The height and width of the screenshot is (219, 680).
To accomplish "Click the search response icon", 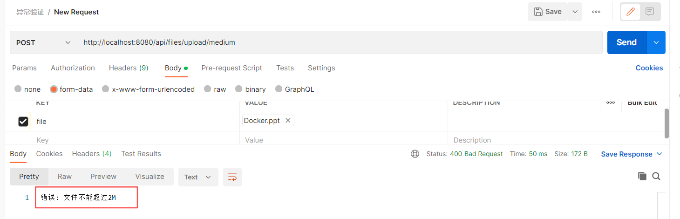I will tap(656, 176).
